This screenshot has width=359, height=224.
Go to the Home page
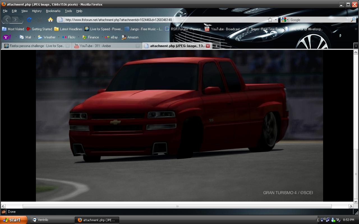pos(50,20)
